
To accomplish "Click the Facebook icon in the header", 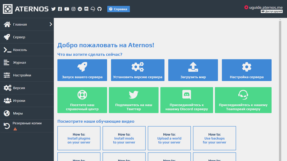I will (x=60, y=9).
